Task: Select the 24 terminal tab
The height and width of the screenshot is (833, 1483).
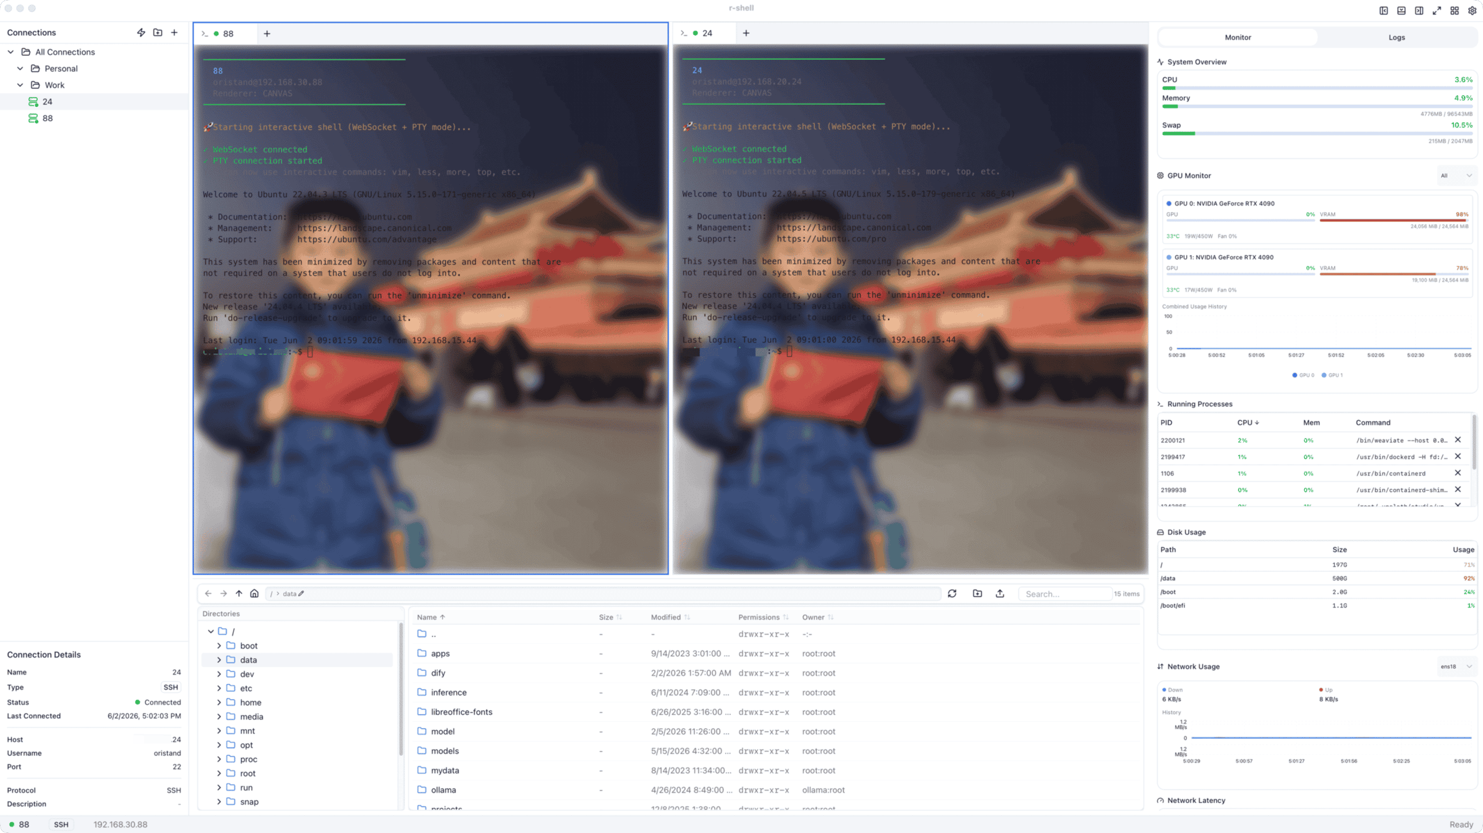Action: [704, 33]
